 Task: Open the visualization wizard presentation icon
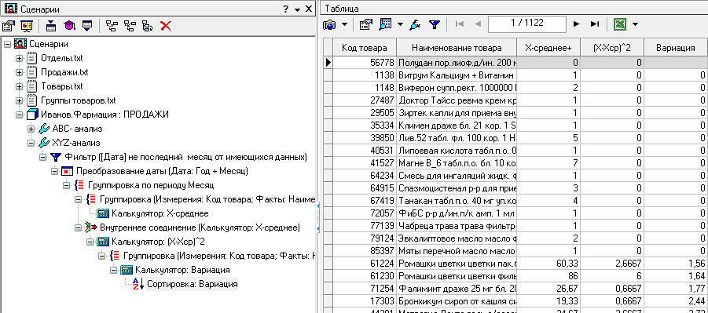[27, 26]
